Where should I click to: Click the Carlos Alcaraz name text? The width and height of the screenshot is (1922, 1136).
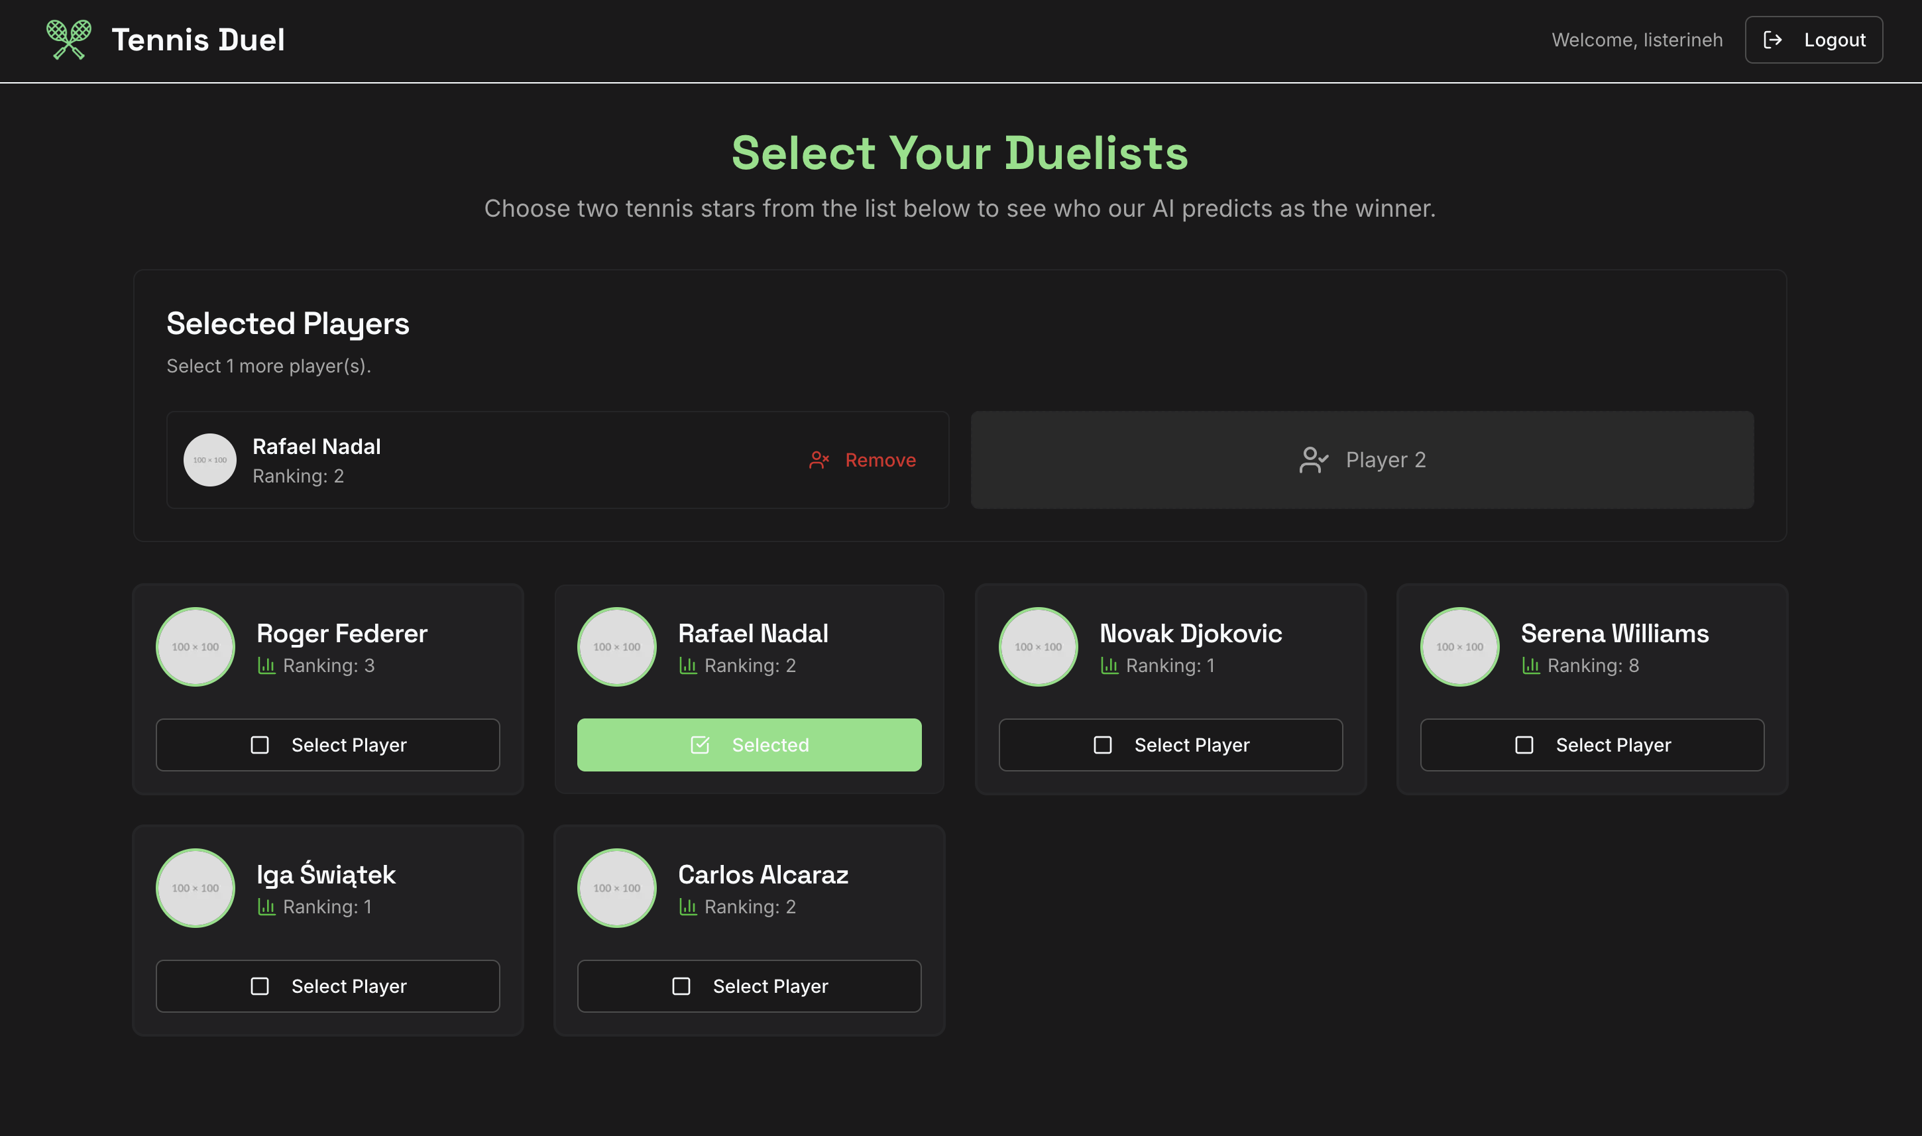tap(763, 874)
